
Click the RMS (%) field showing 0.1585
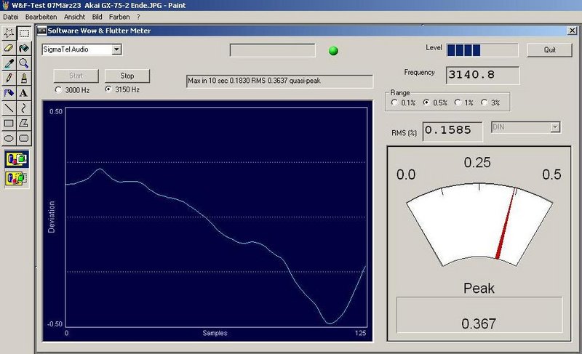click(x=453, y=132)
